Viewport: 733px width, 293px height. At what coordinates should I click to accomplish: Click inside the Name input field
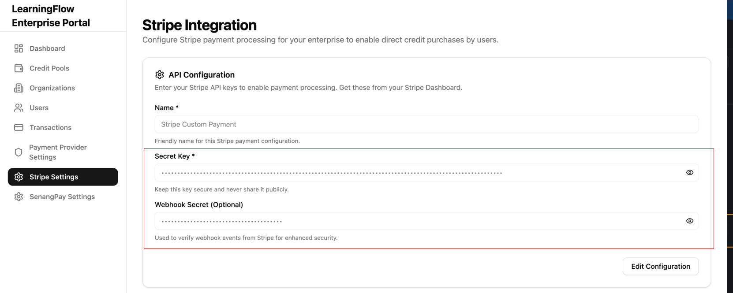click(426, 124)
